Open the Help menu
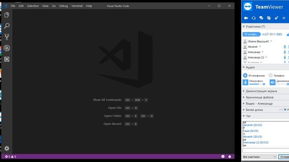 [x=89, y=6]
